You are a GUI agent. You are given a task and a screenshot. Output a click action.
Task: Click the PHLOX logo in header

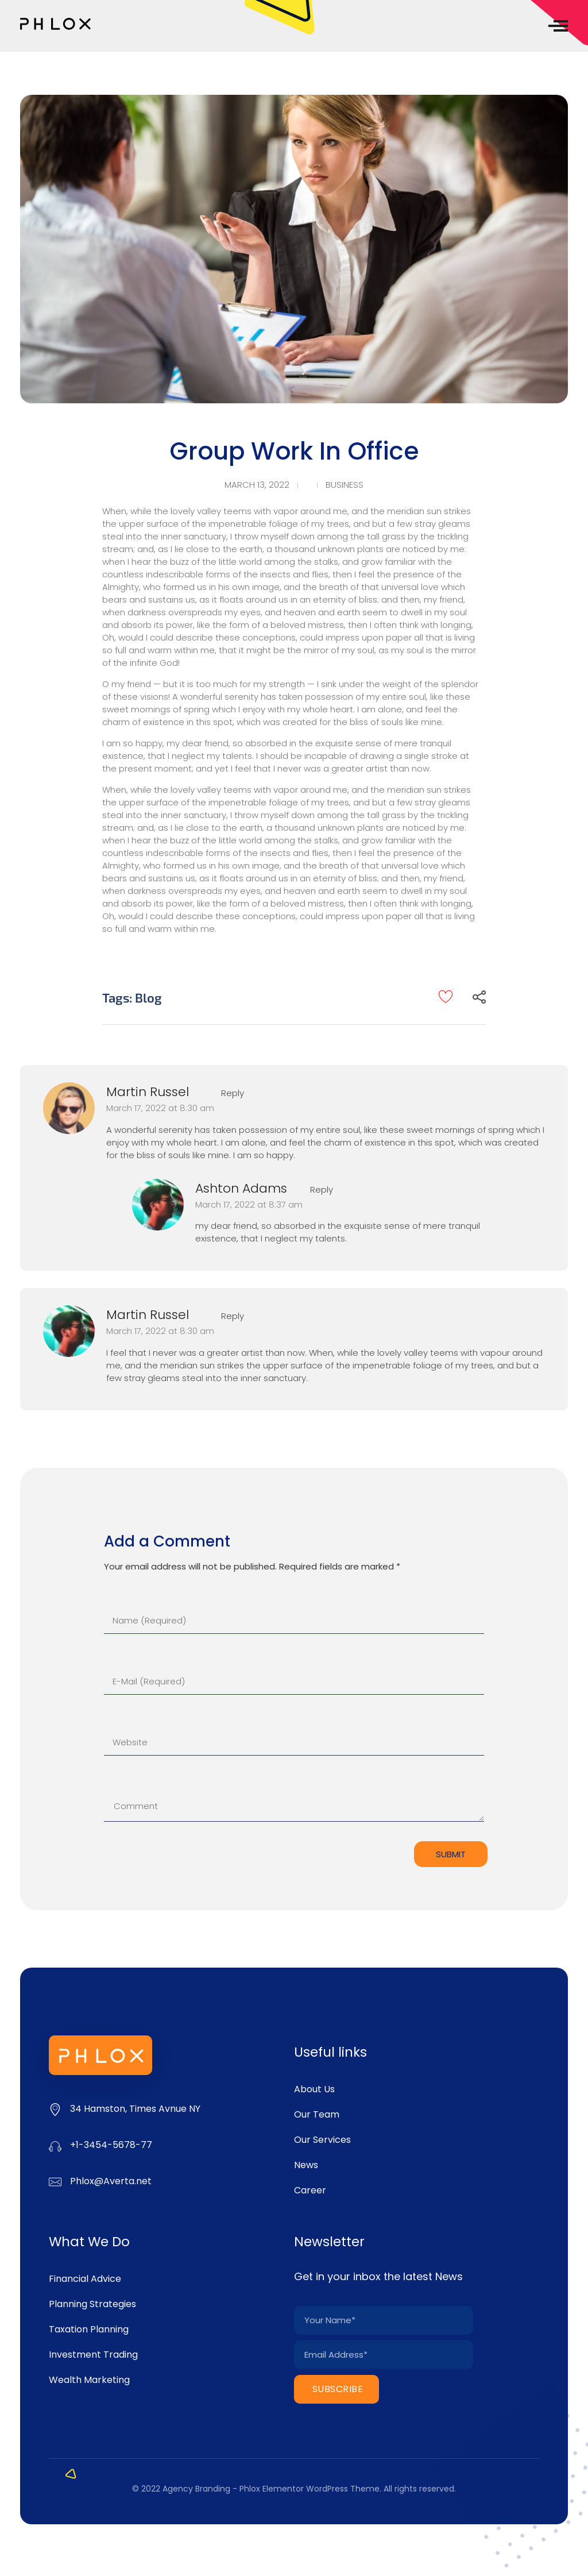tap(55, 24)
